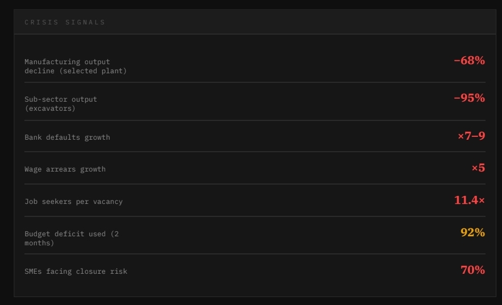Click the orange 92% budget deficit value
The image size is (502, 305).
(x=472, y=232)
